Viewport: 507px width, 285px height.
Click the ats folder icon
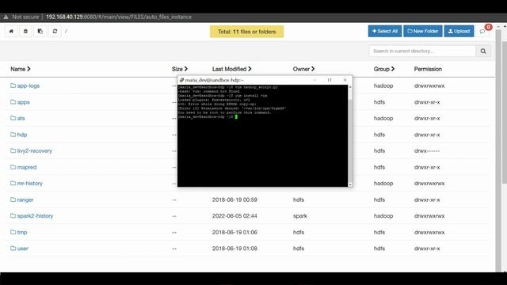pos(13,118)
